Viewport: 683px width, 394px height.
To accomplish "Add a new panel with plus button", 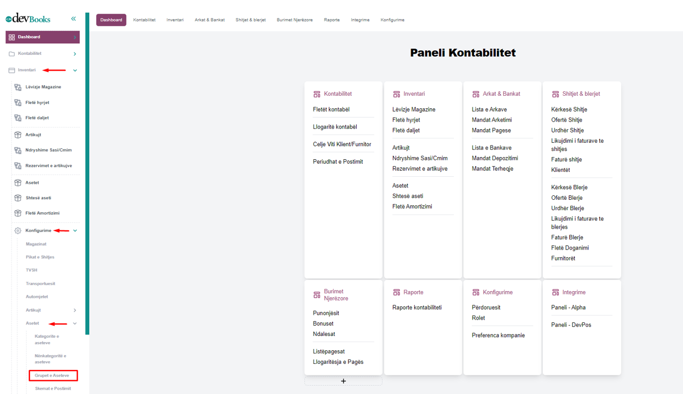I will point(343,381).
